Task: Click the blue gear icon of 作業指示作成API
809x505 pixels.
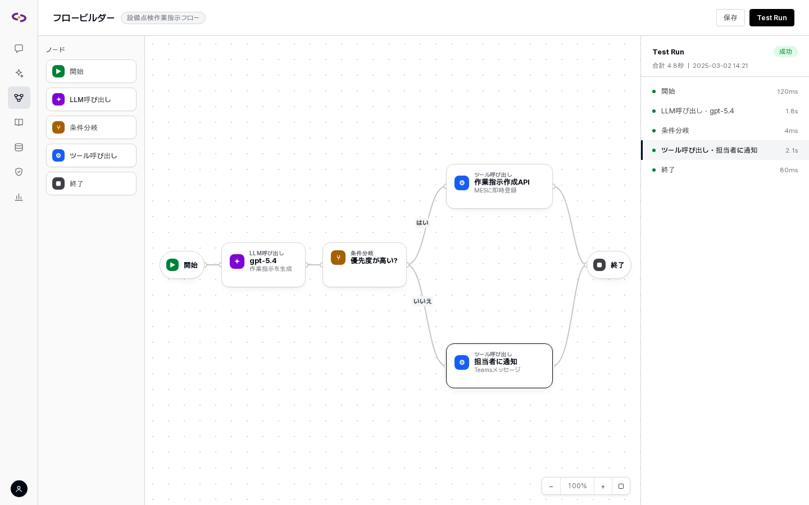Action: pyautogui.click(x=462, y=183)
